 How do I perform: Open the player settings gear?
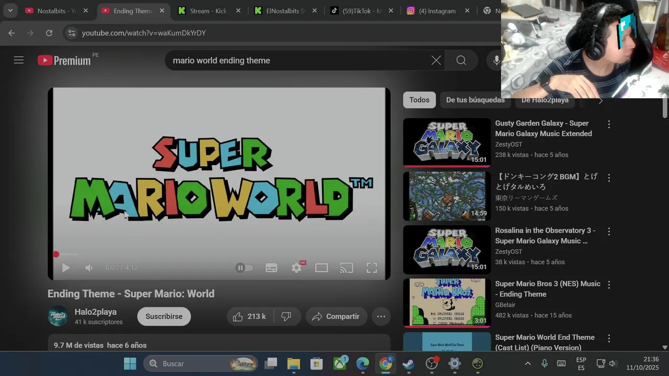(x=297, y=268)
